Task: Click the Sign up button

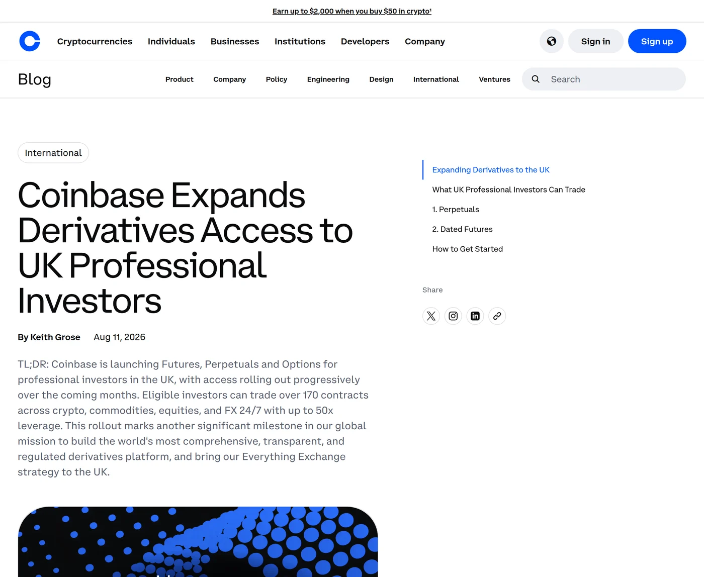Action: pyautogui.click(x=657, y=41)
